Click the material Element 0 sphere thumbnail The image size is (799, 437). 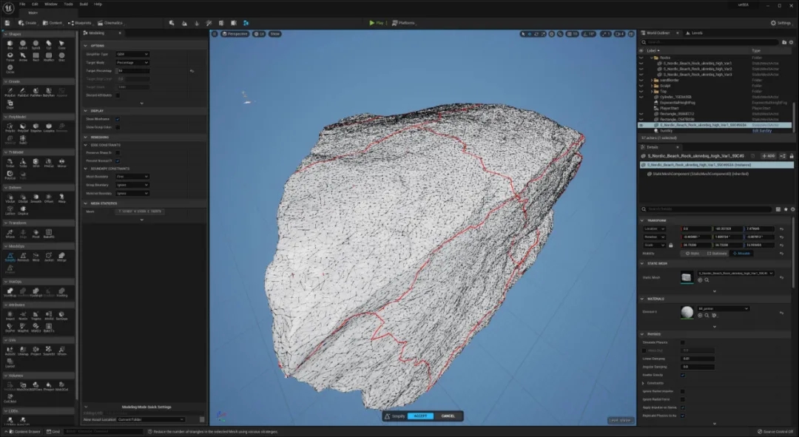click(687, 312)
